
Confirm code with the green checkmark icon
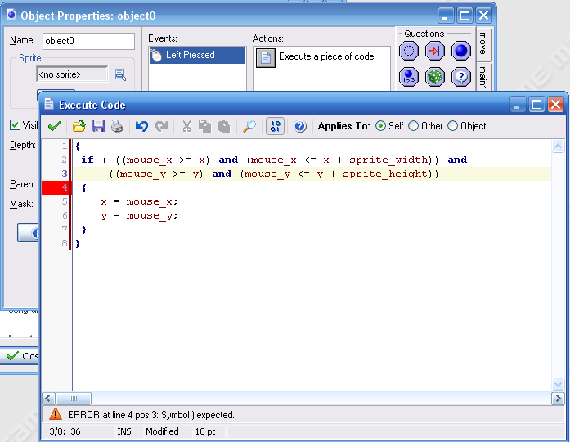tap(54, 126)
